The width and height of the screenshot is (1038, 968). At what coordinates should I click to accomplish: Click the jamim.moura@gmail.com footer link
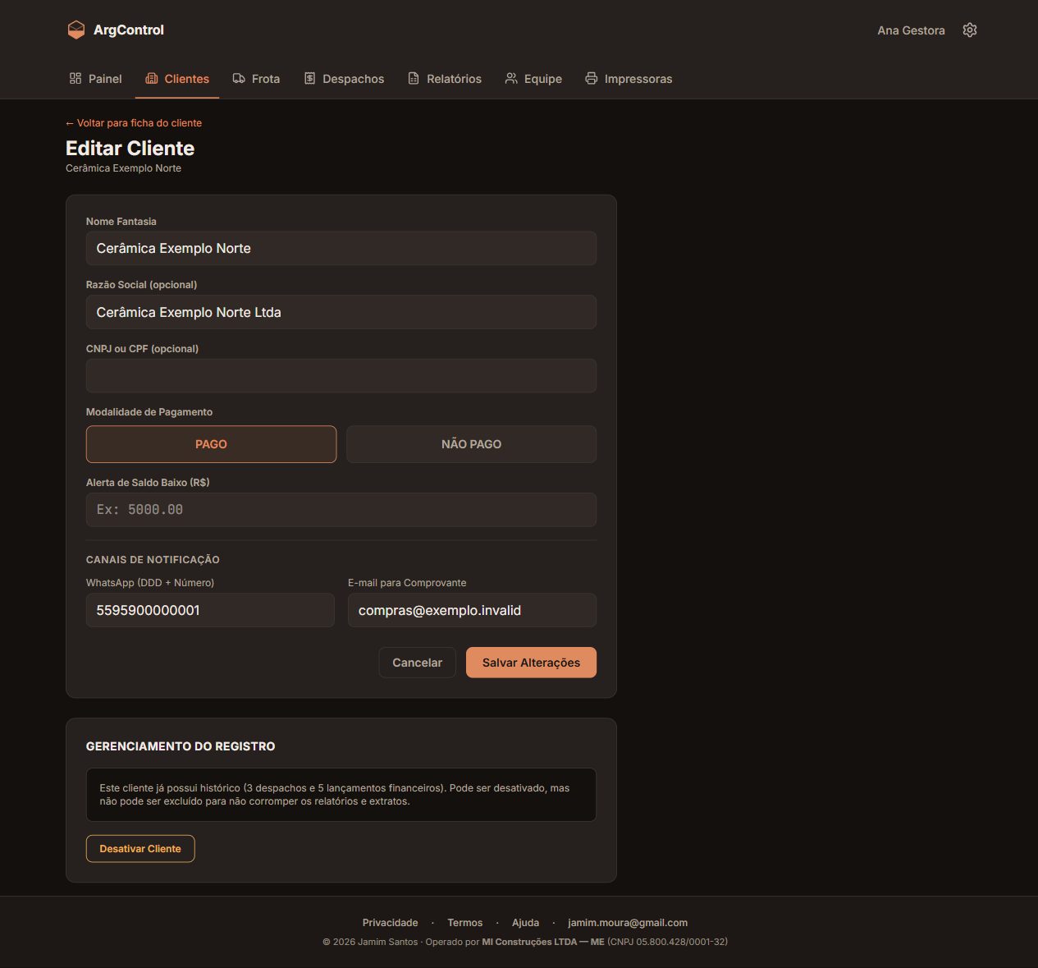click(628, 923)
